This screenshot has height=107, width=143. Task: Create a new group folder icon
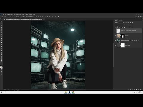point(136,90)
